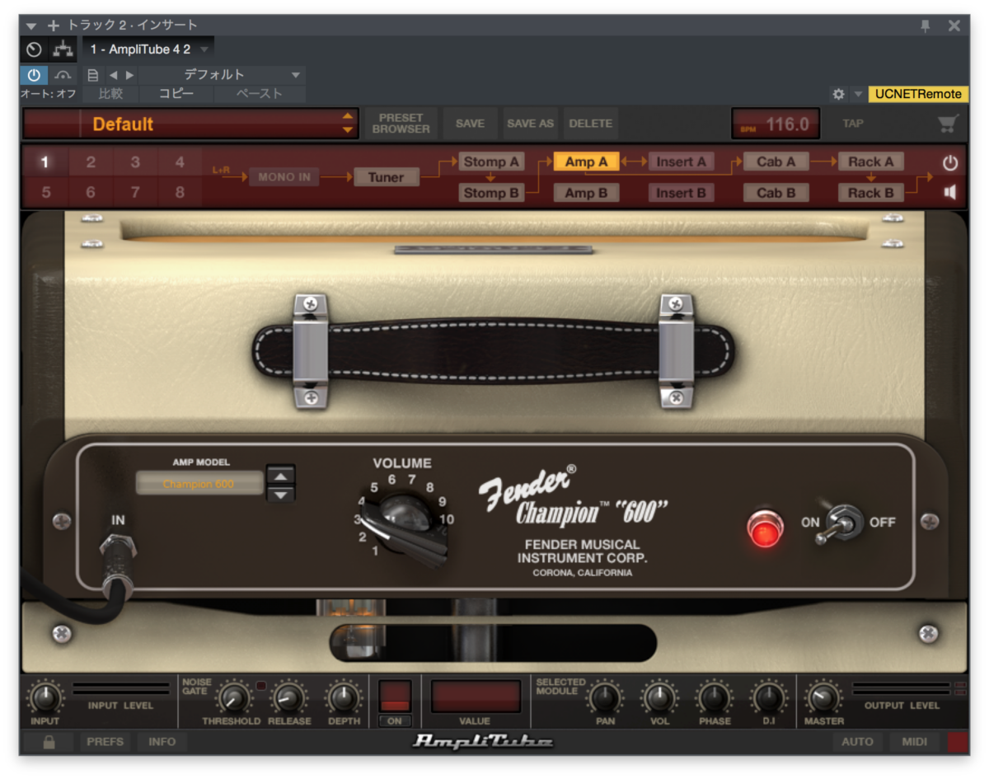
Task: Toggle the signal chain power icon
Action: (950, 162)
